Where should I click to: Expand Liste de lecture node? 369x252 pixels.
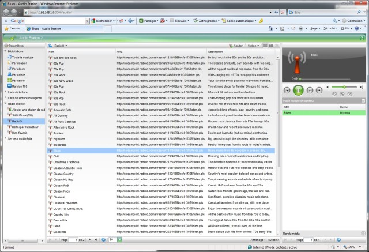[5, 92]
